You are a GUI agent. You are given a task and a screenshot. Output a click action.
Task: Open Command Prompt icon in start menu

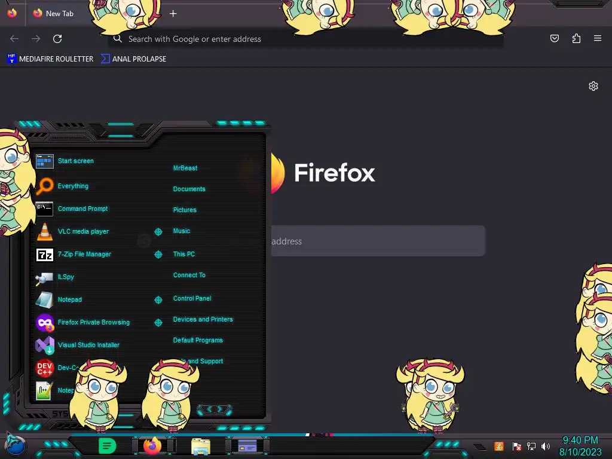[x=44, y=209]
